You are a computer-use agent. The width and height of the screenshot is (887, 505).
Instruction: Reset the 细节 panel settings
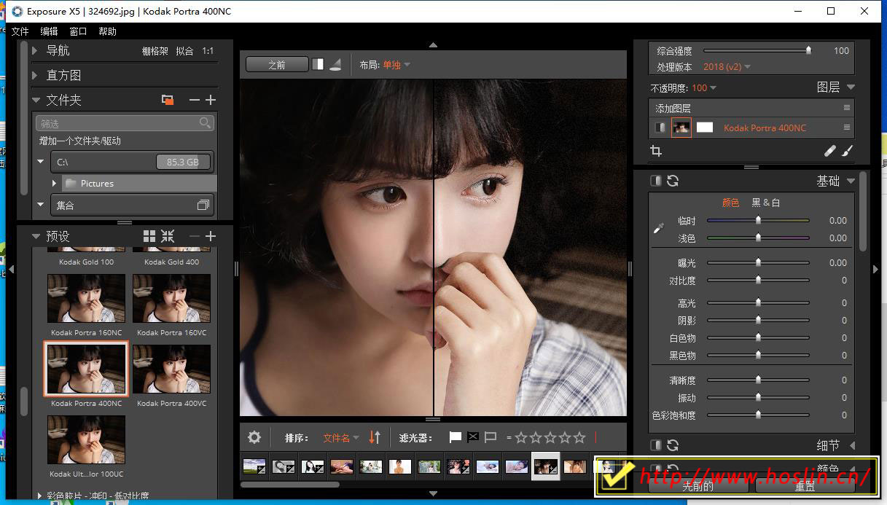coord(673,445)
